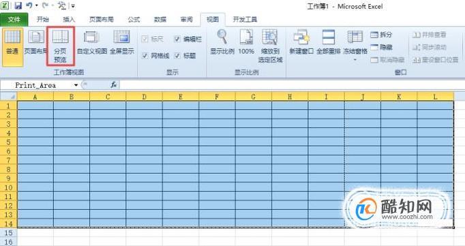Save the workbook from quick access toolbar
Image resolution: width=465 pixels, height=246 pixels.
(18, 5)
